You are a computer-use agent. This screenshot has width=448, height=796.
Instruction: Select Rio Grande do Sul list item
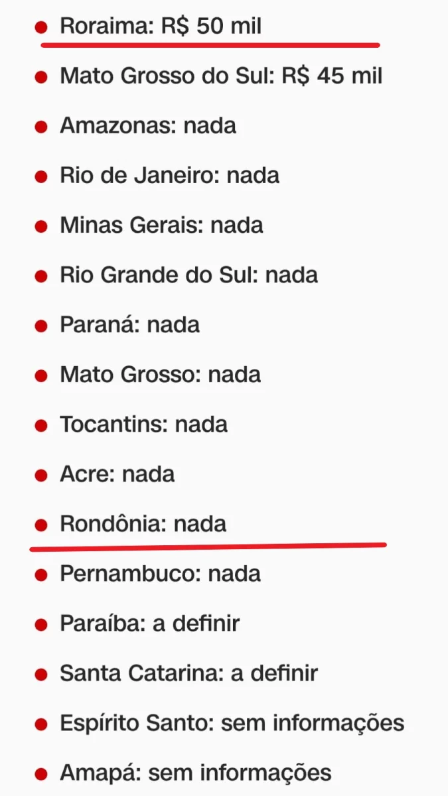[188, 275]
